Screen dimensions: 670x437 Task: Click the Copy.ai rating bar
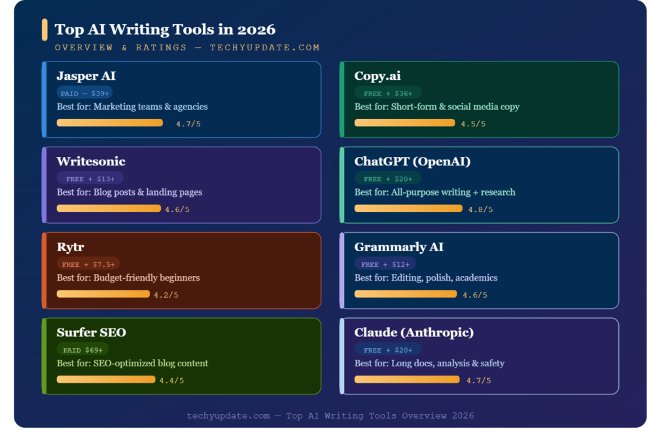[x=404, y=123]
